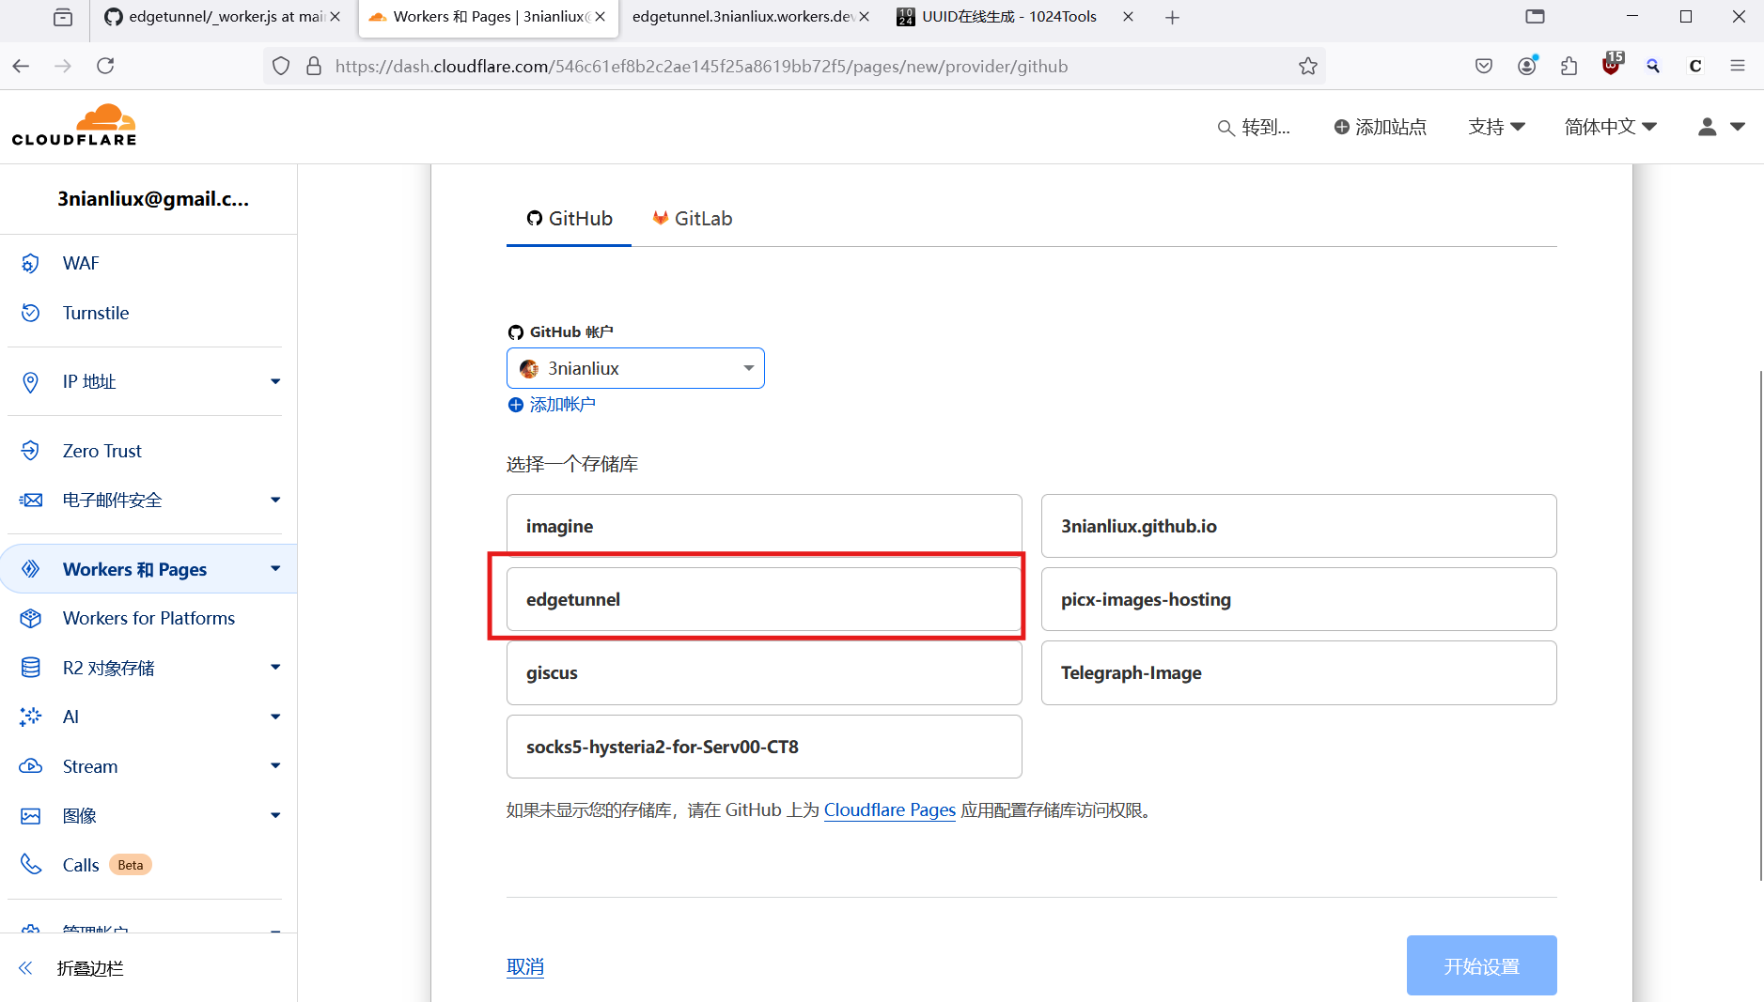Open the user profile account dropdown

[1721, 127]
